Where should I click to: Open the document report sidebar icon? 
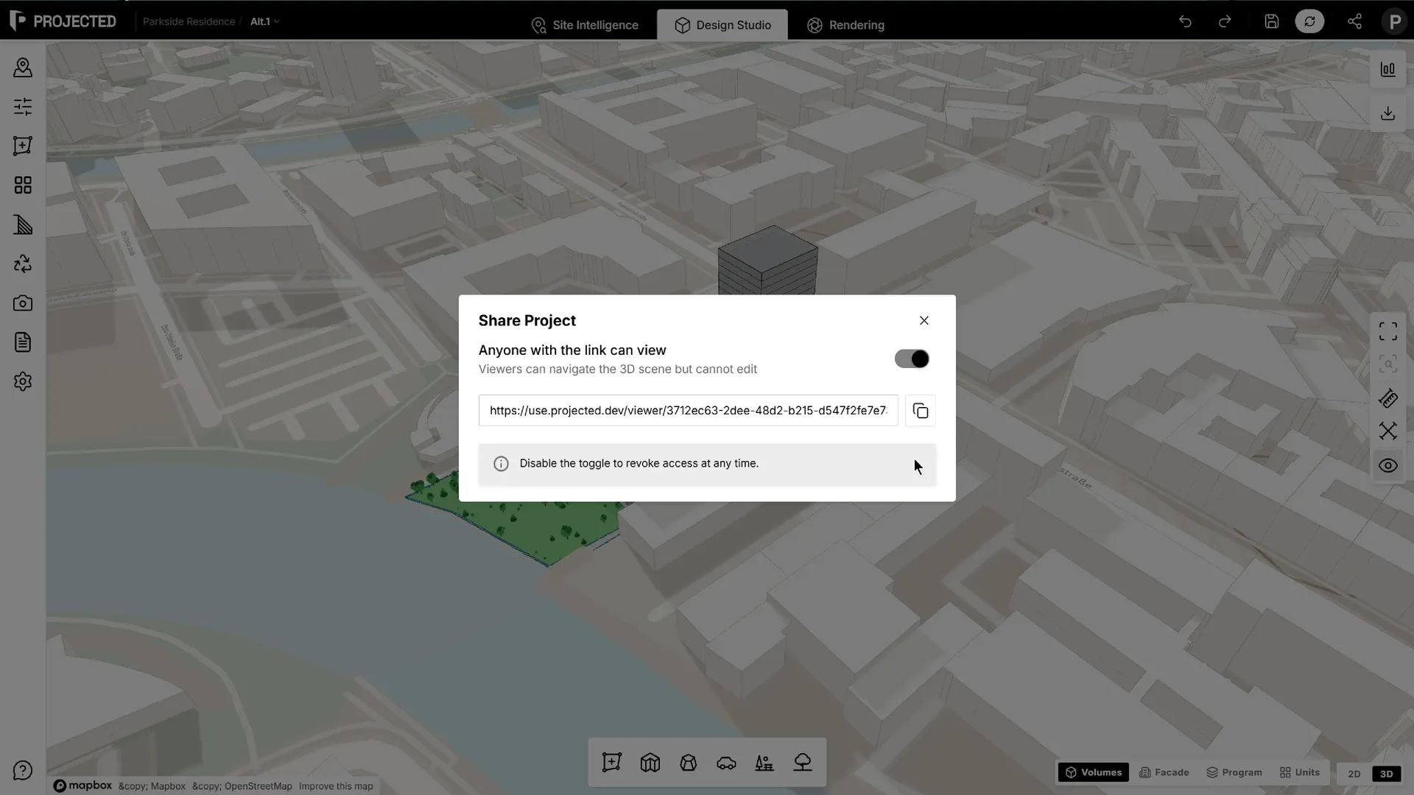click(23, 342)
